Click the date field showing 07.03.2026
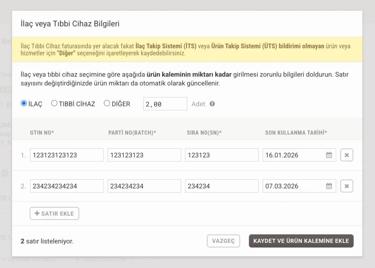The image size is (375, 268). point(293,186)
